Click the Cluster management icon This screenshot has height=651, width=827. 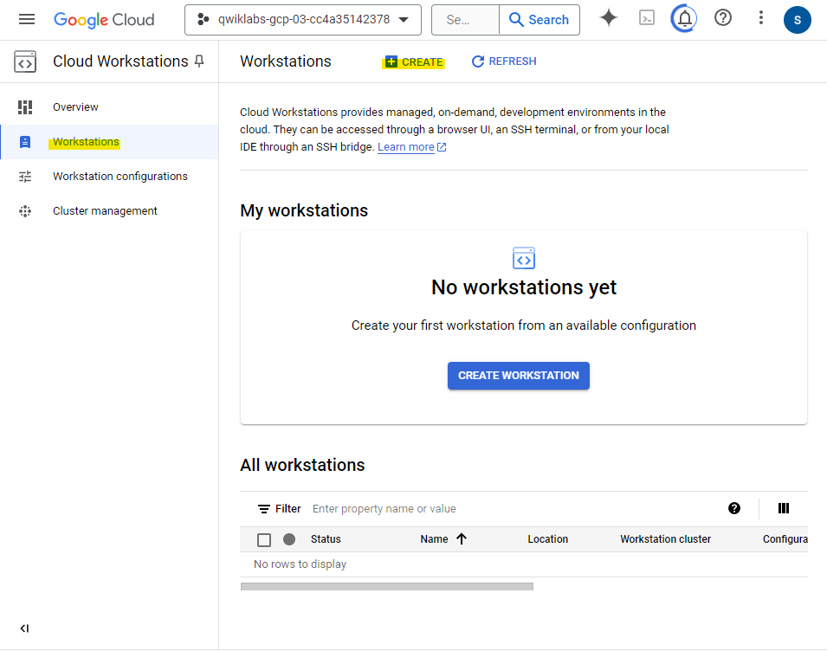(25, 211)
